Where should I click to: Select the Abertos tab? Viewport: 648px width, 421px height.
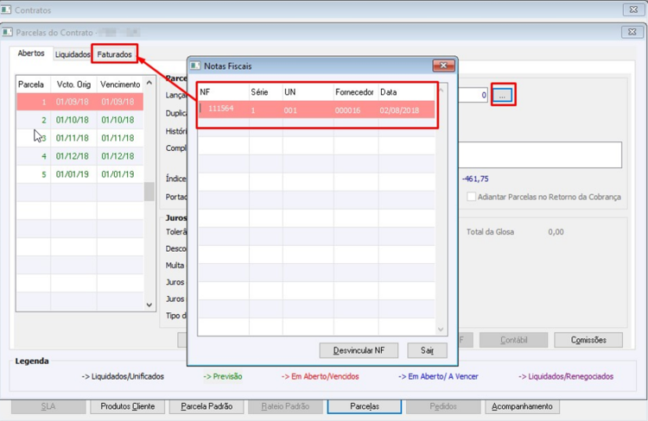coord(31,53)
